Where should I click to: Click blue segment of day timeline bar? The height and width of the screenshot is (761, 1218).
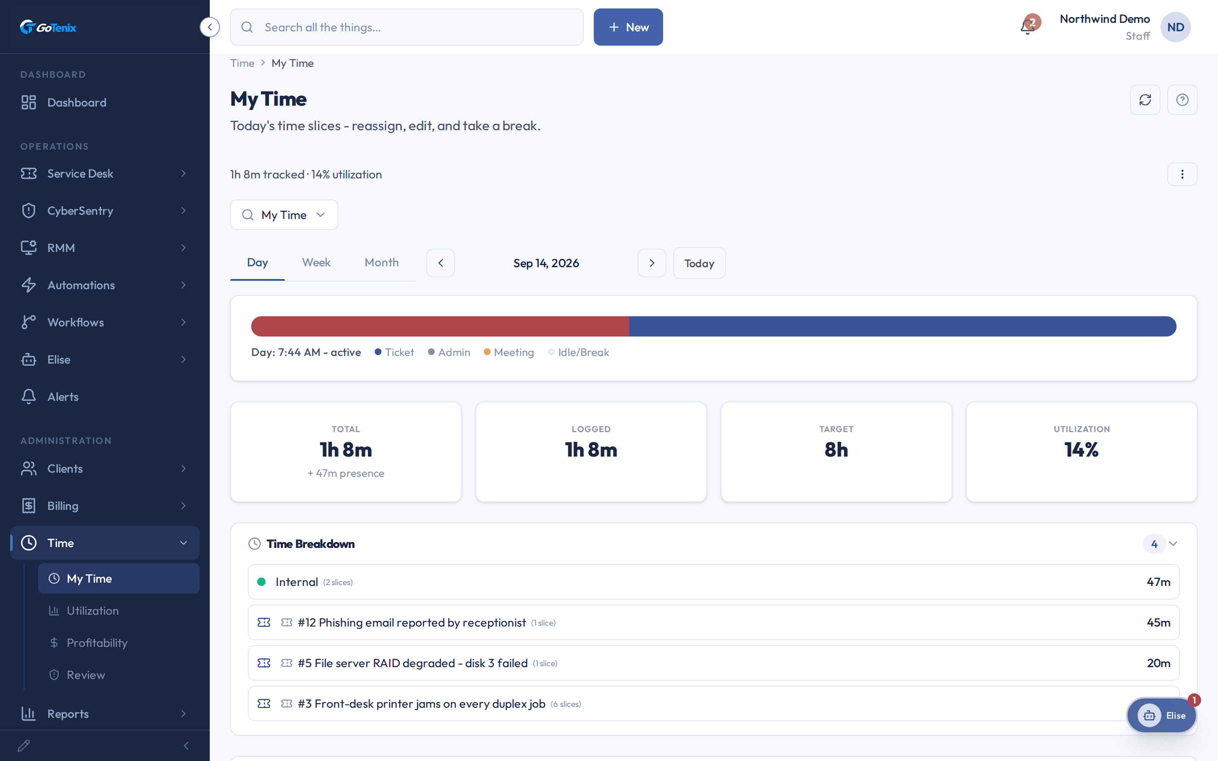903,326
